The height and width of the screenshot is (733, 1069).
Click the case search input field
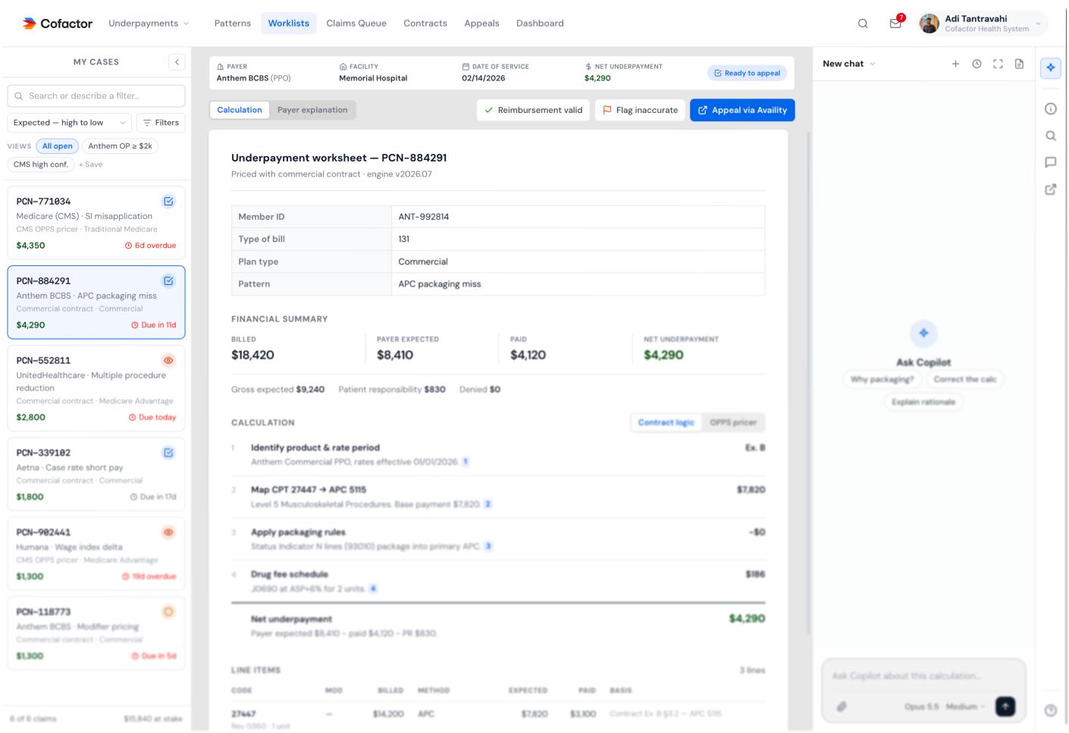(96, 96)
